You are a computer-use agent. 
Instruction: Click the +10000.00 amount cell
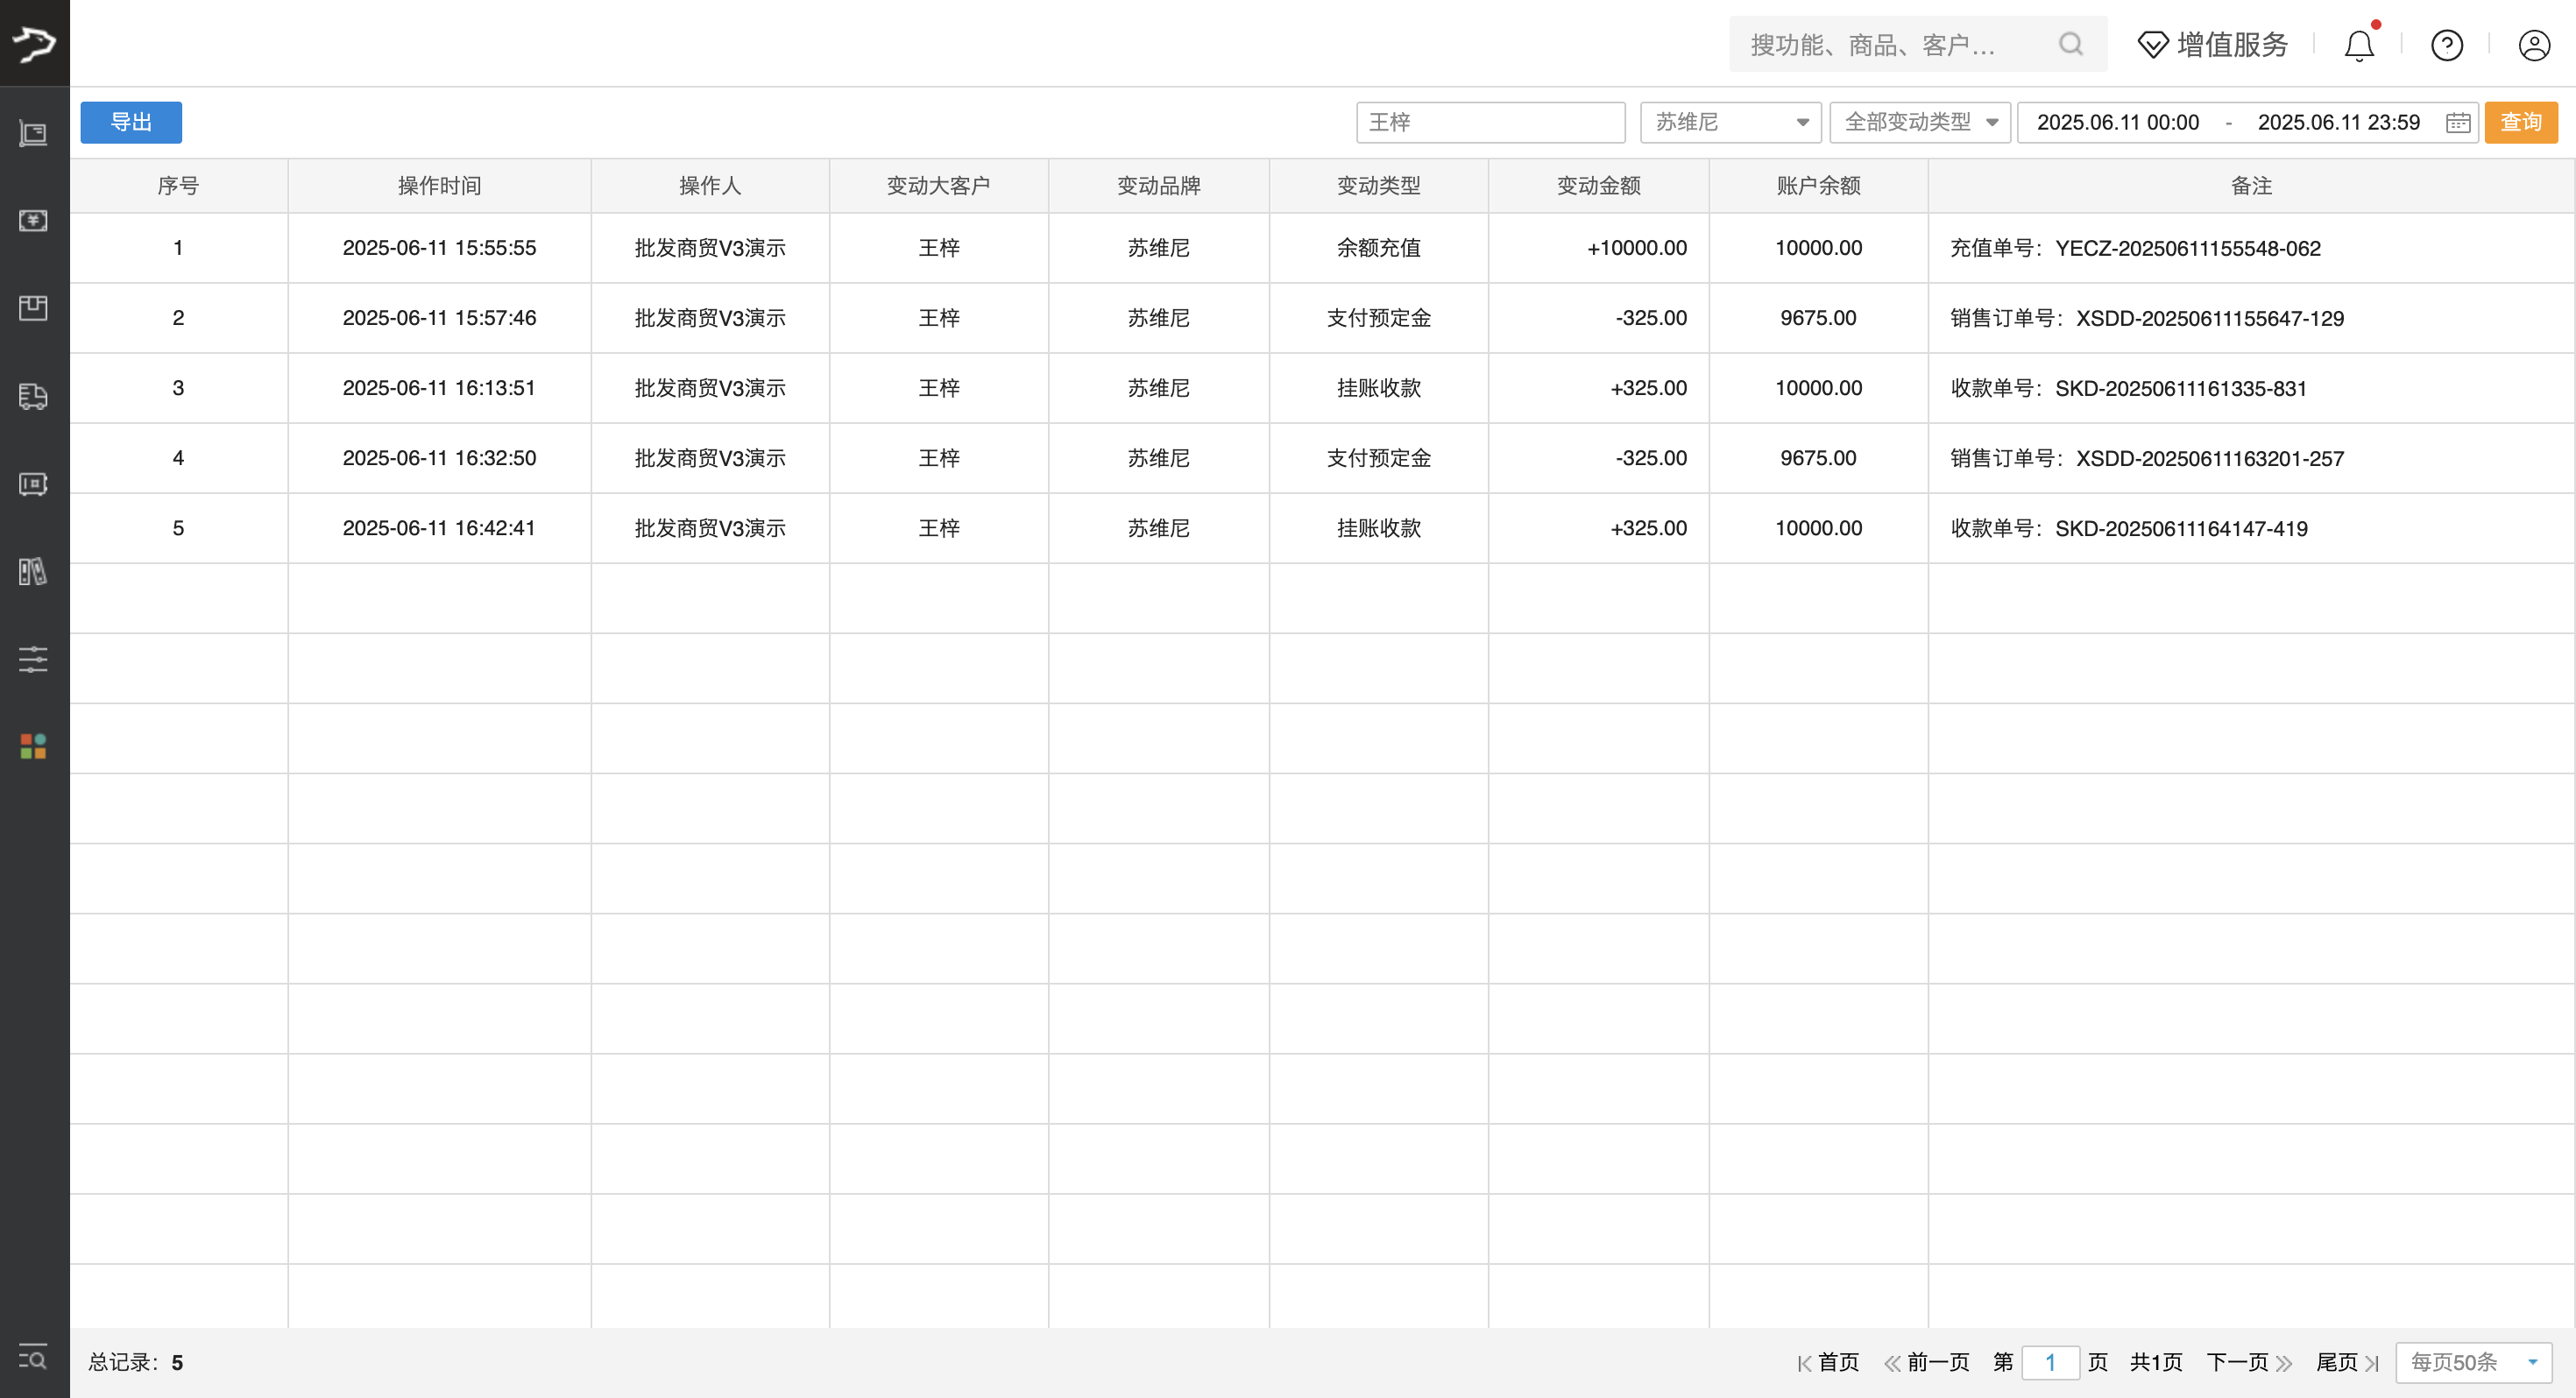[1598, 247]
